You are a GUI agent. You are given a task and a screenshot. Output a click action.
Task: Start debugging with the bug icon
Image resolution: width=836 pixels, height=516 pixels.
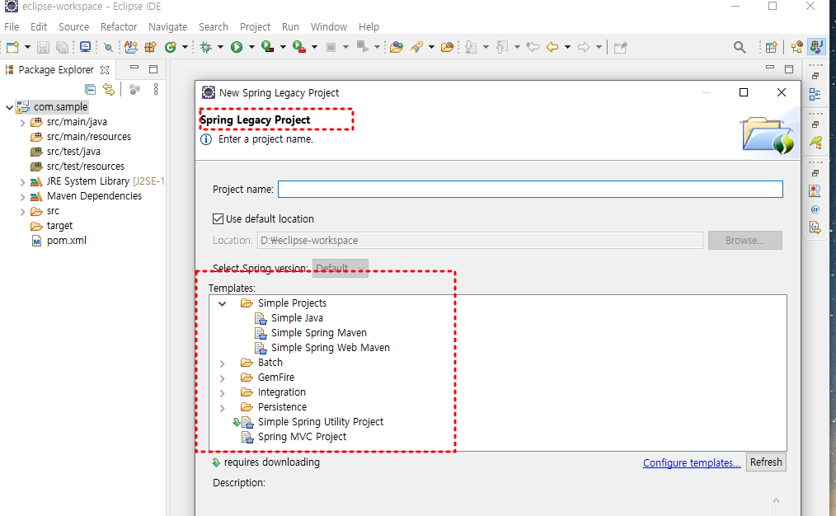pyautogui.click(x=205, y=48)
